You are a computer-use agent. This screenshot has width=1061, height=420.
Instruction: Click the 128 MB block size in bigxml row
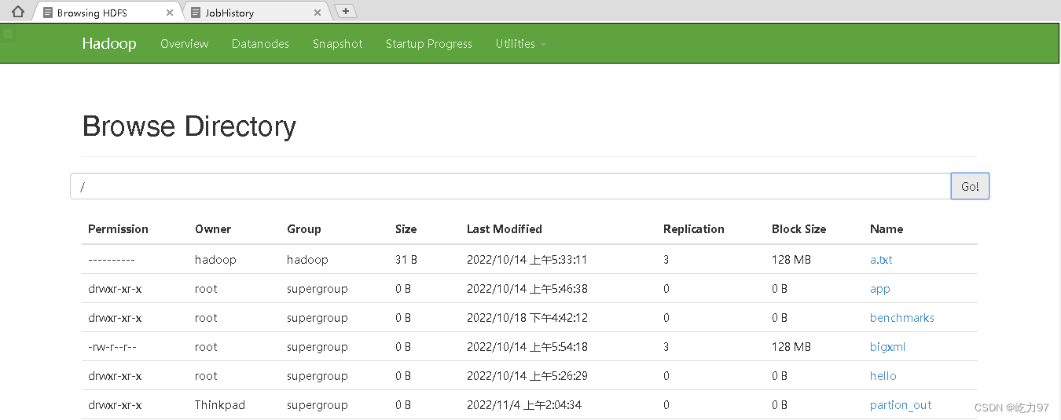[x=791, y=347]
